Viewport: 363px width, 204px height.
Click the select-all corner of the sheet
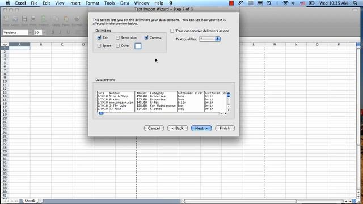coord(5,44)
